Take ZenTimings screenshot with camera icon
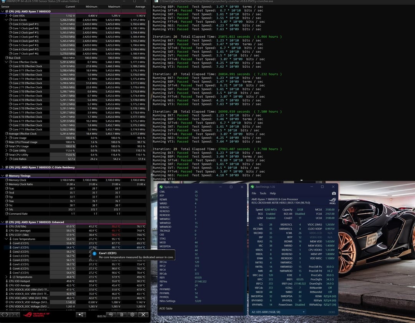The width and height of the screenshot is (415, 323). pyautogui.click(x=334, y=193)
